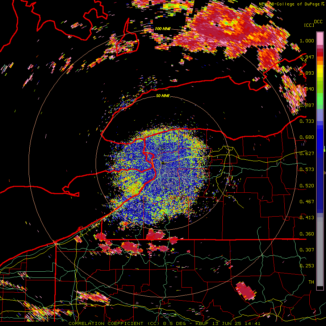Click the 1.000 scale value
Image resolution: width=326 pixels, height=326 pixels.
tap(307, 41)
